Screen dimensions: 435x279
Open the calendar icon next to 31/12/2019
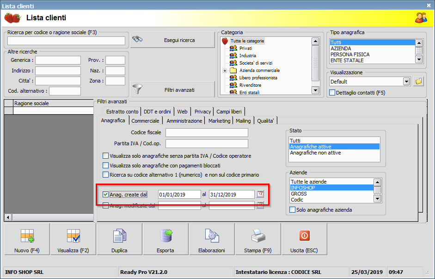coord(260,194)
